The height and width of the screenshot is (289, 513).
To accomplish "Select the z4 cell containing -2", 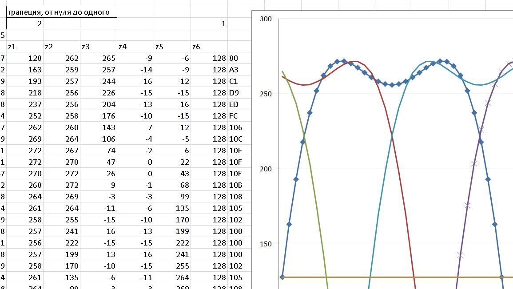I will pyautogui.click(x=135, y=150).
